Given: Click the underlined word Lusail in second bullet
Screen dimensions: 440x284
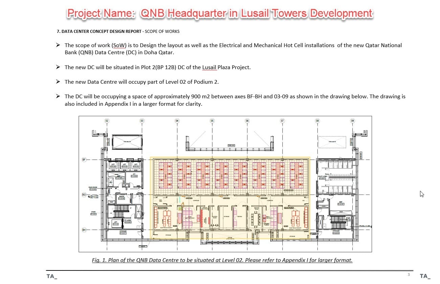Looking at the screenshot, I should (x=210, y=67).
